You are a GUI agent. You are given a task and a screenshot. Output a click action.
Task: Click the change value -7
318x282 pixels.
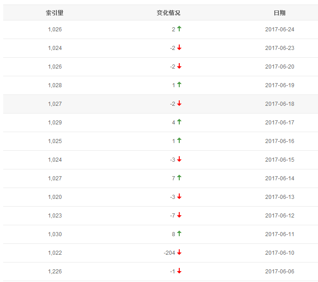172,216
